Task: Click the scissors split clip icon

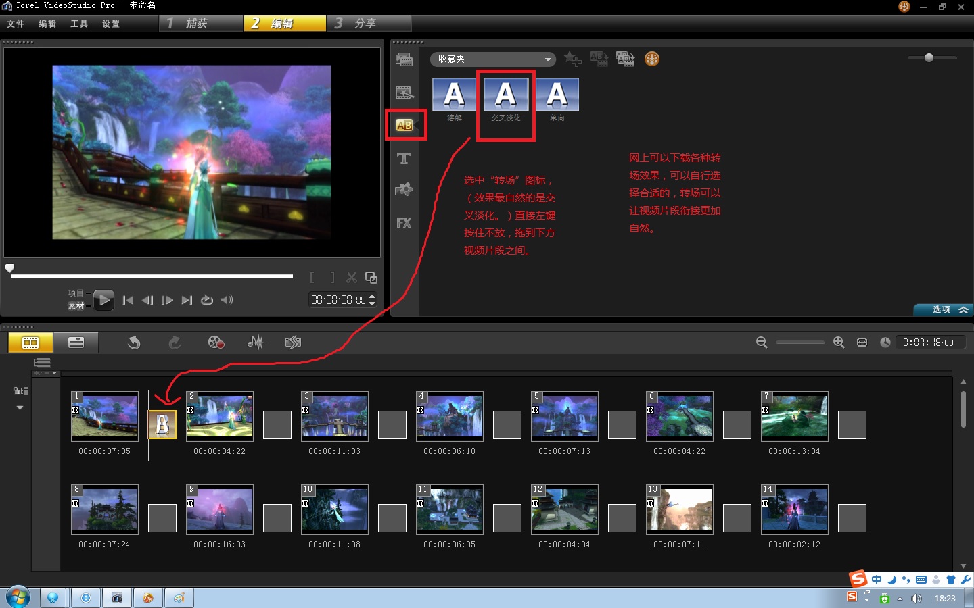Action: pyautogui.click(x=352, y=277)
